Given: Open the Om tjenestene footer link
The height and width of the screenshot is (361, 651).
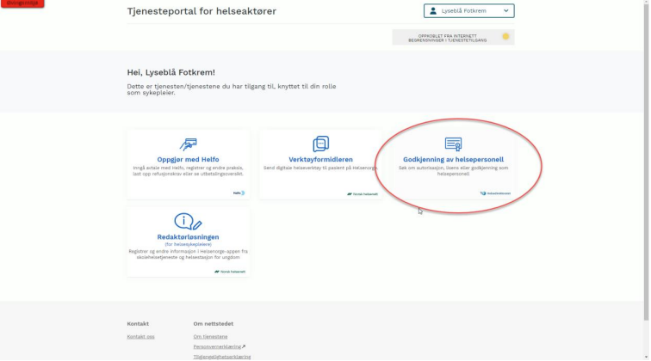Looking at the screenshot, I should coord(210,336).
